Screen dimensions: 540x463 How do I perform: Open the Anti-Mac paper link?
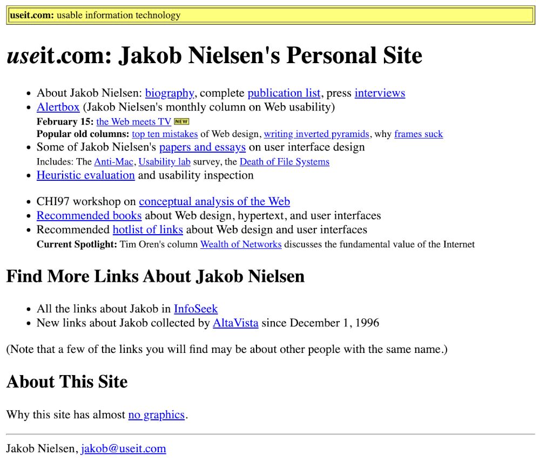pyautogui.click(x=113, y=162)
